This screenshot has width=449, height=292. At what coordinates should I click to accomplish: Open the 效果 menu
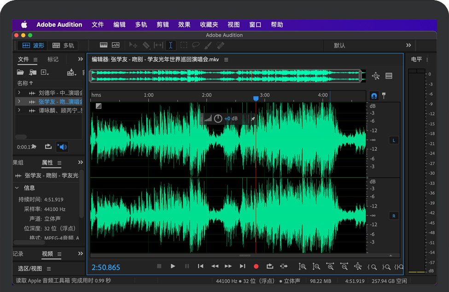click(x=184, y=25)
